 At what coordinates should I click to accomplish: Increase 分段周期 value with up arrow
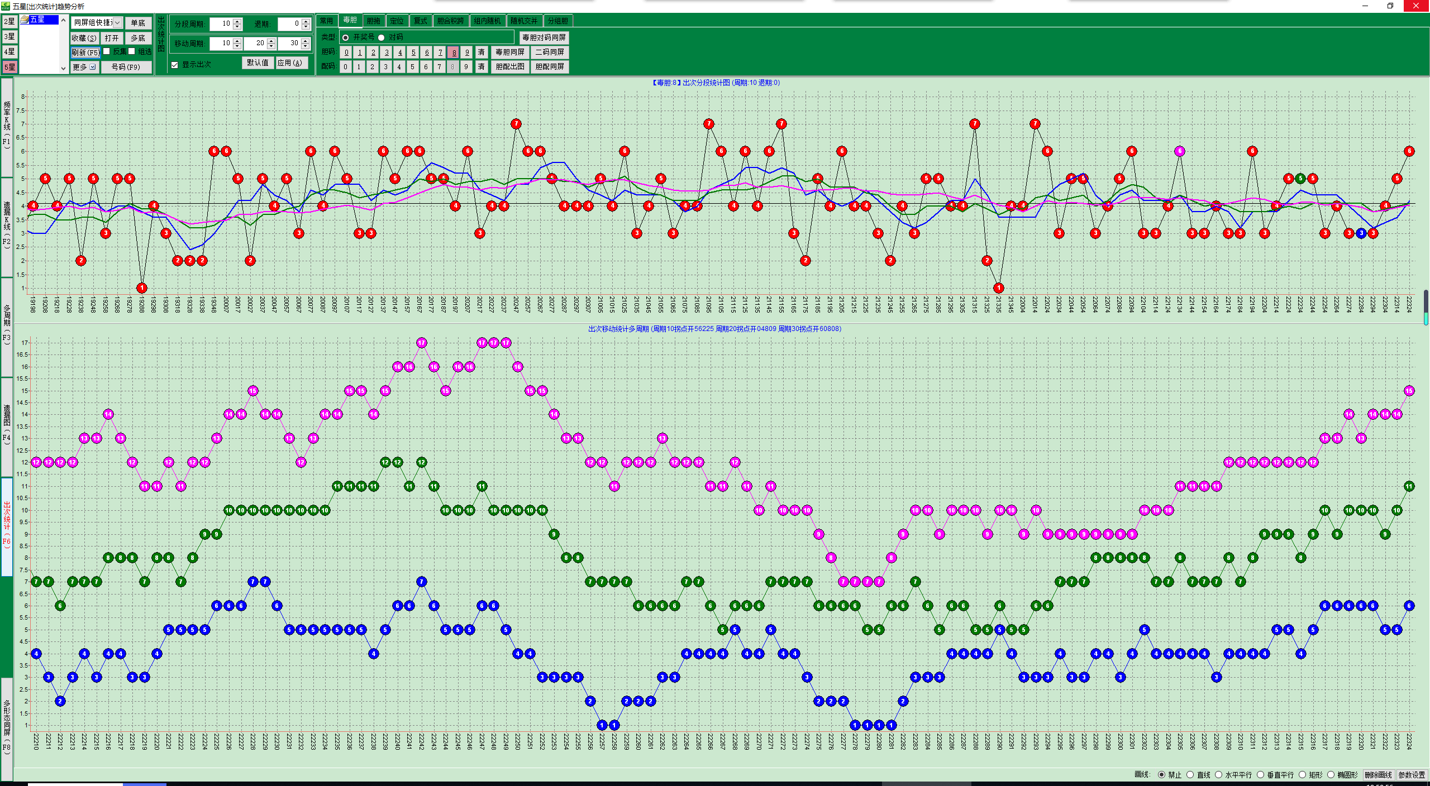tap(237, 21)
